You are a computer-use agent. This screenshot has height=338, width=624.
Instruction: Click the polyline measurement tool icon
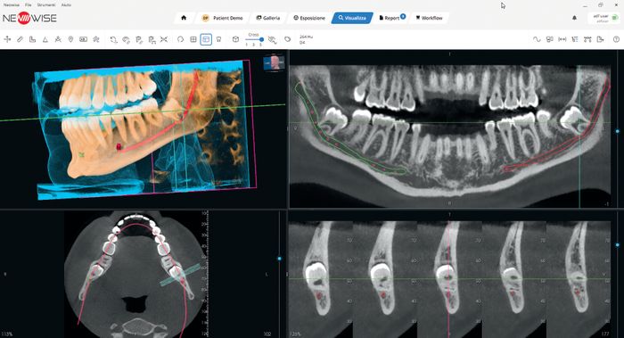pyautogui.click(x=33, y=39)
